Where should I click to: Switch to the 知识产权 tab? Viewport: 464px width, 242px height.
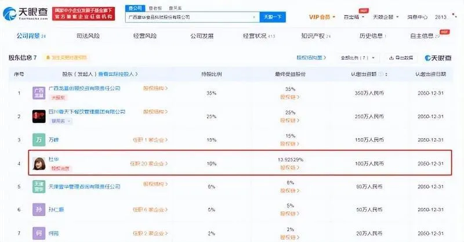[x=316, y=36]
